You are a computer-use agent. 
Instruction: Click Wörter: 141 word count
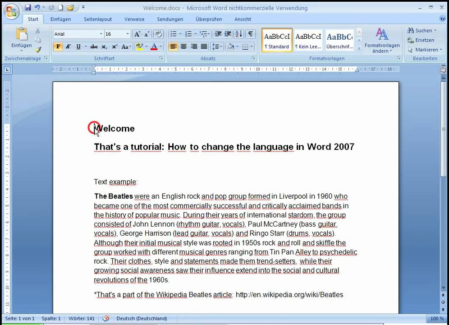click(x=82, y=318)
